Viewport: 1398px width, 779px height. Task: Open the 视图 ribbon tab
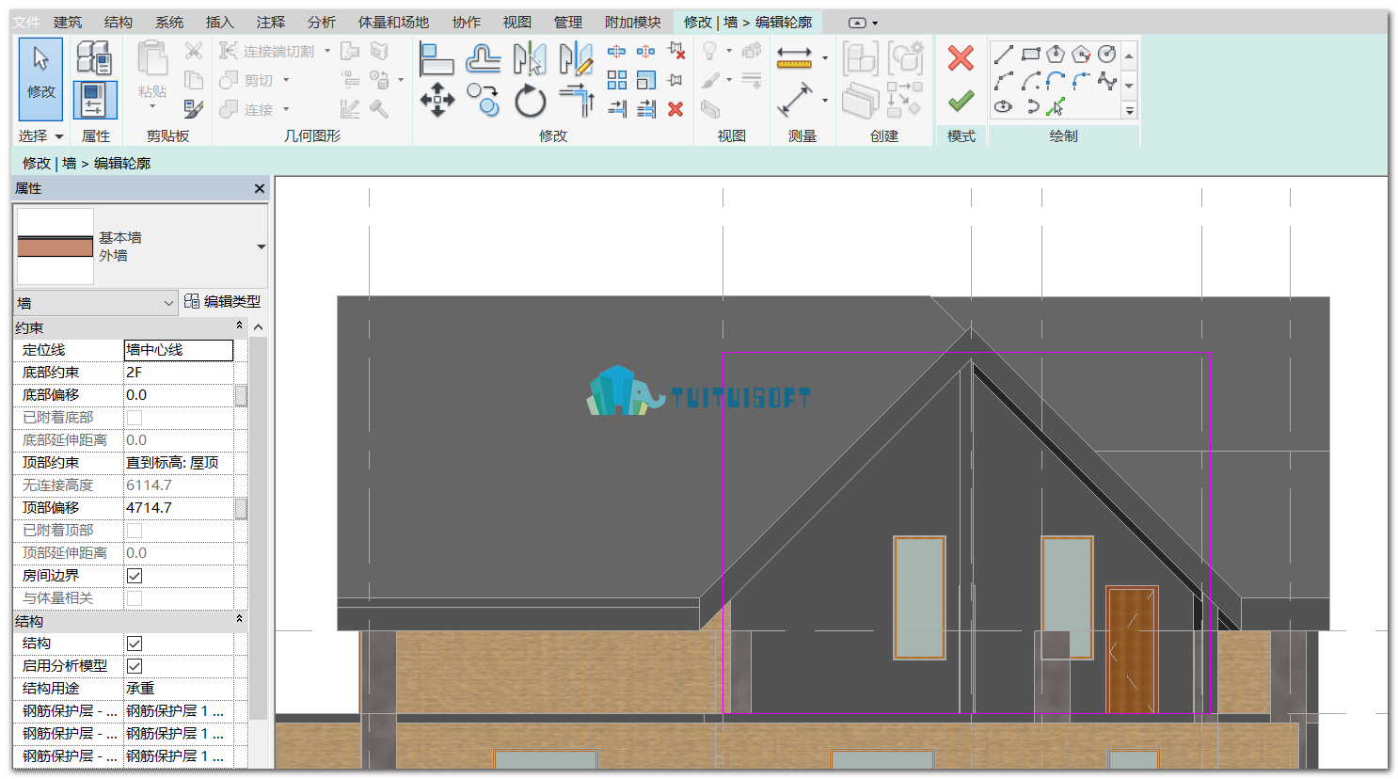tap(517, 22)
